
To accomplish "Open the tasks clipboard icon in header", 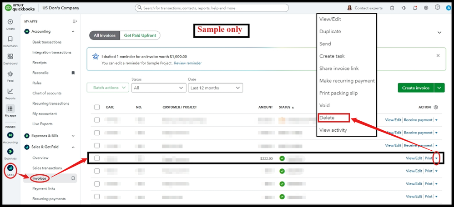I will [x=392, y=8].
